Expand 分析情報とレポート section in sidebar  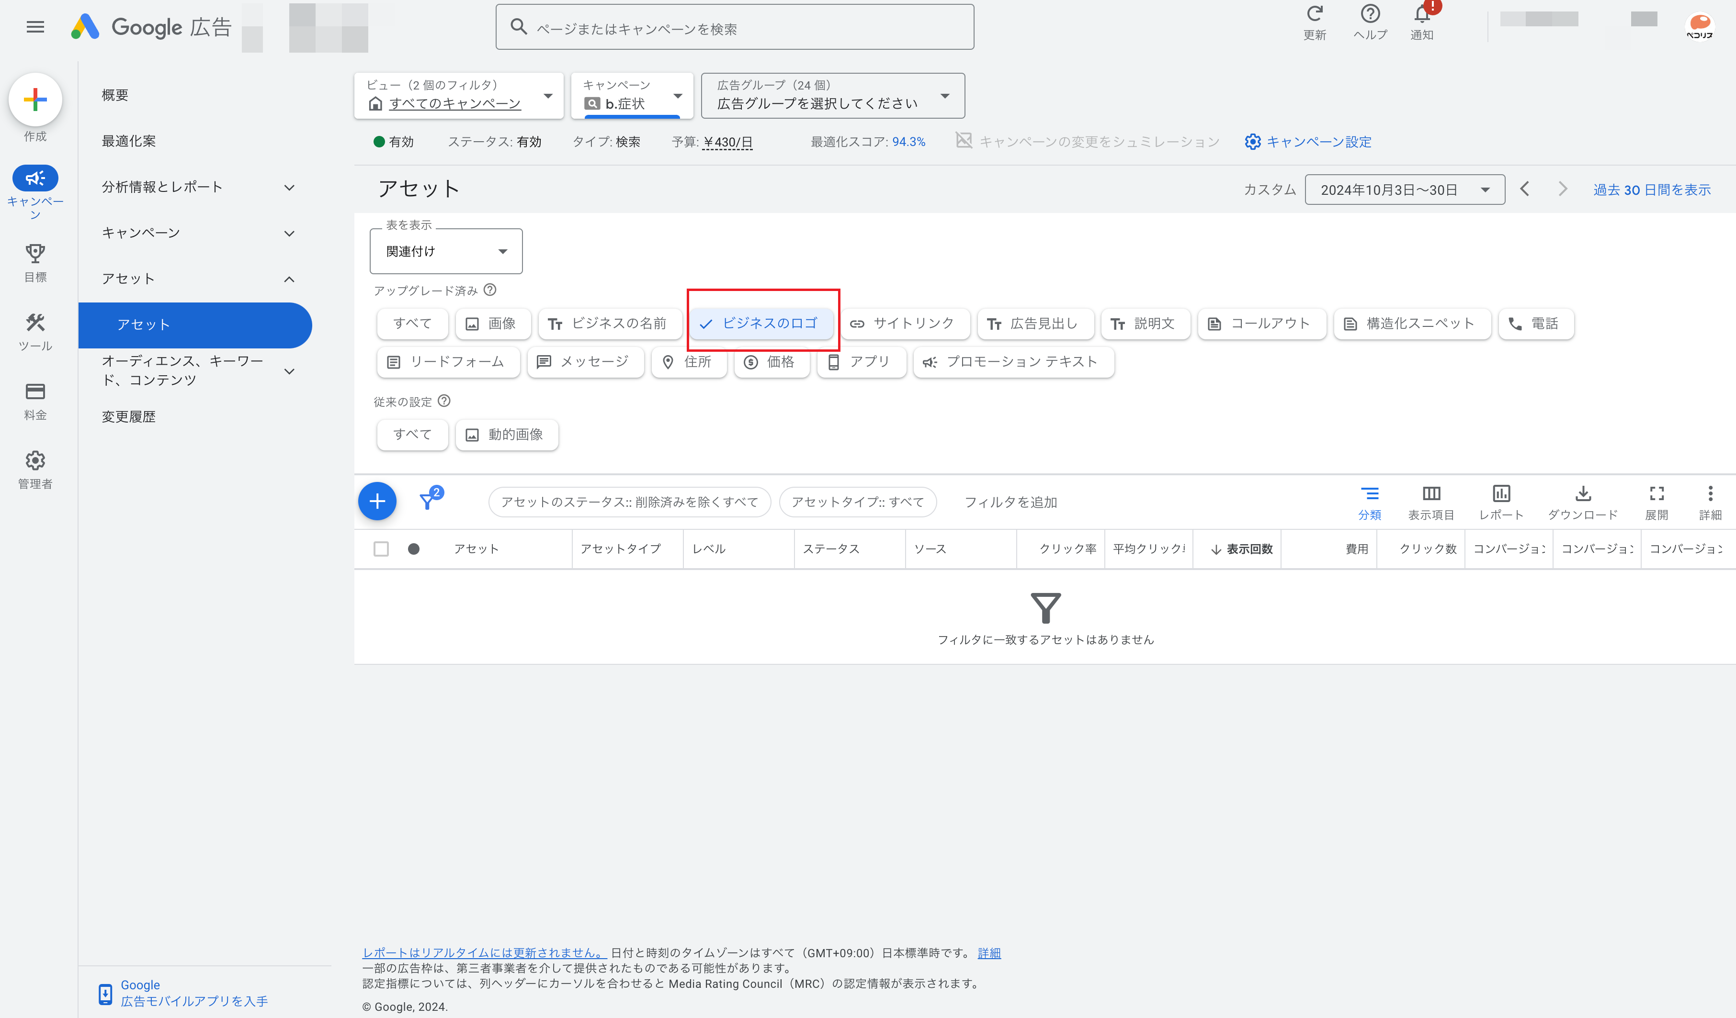(197, 187)
